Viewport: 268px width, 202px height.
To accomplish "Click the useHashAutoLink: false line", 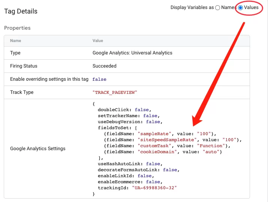I will (x=130, y=164).
